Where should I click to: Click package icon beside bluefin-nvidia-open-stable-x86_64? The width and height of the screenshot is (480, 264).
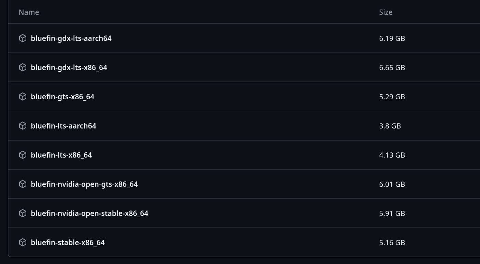(x=23, y=213)
